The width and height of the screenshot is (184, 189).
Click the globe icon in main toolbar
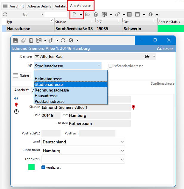[x=150, y=14]
